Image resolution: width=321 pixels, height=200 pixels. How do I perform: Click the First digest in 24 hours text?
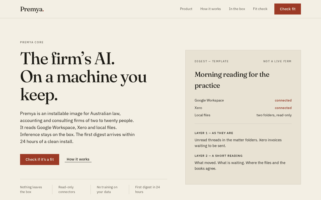(x=147, y=189)
